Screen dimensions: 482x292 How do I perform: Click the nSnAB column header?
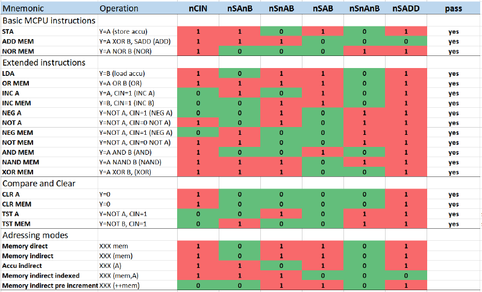click(280, 9)
